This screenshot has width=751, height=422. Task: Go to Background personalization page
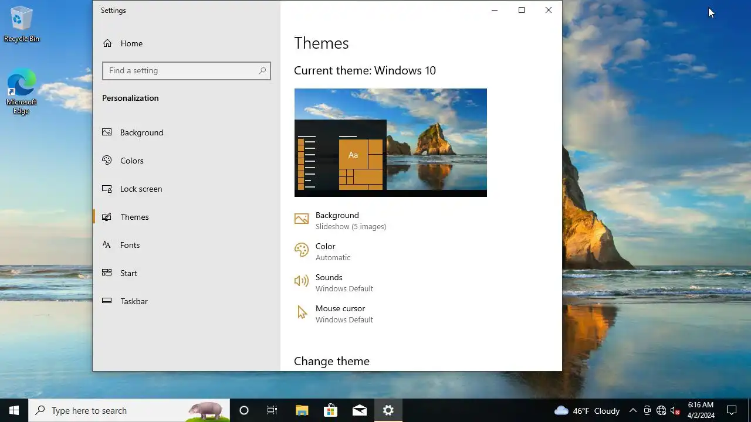(187, 132)
